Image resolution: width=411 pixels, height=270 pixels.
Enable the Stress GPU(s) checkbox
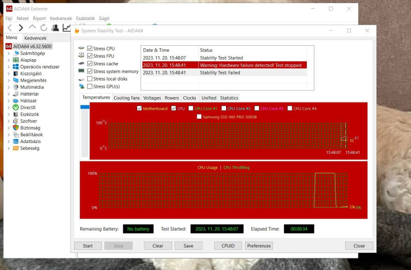point(89,86)
